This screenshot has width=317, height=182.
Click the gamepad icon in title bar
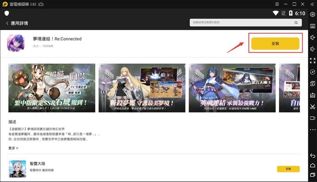(41, 4)
